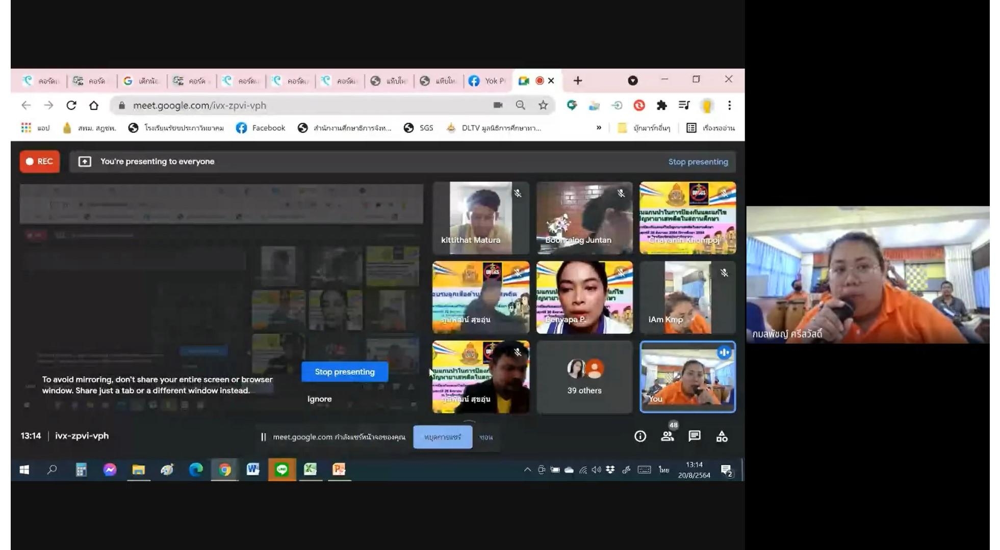This screenshot has height=550, width=1000.
Task: Open LINE app in the taskbar
Action: click(x=281, y=470)
